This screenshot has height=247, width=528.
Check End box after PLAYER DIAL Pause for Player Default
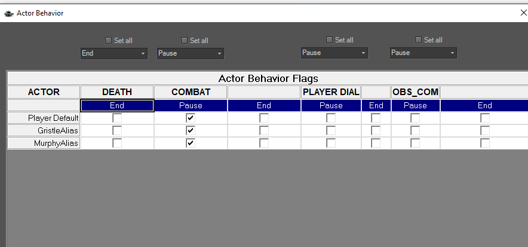(376, 118)
